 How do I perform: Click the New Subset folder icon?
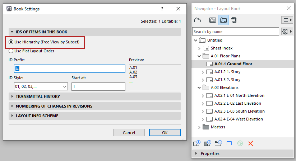218,143
